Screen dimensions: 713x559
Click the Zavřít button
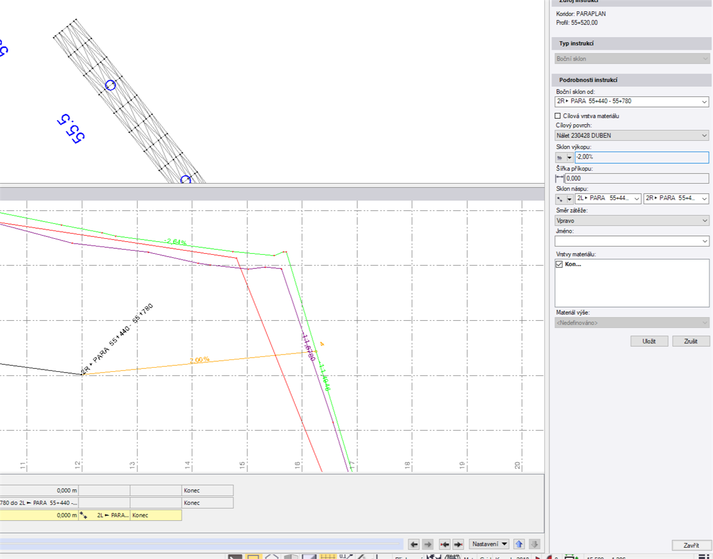click(x=691, y=545)
